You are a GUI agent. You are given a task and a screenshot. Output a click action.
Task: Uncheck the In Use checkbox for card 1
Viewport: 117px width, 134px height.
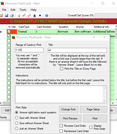coord(9,31)
